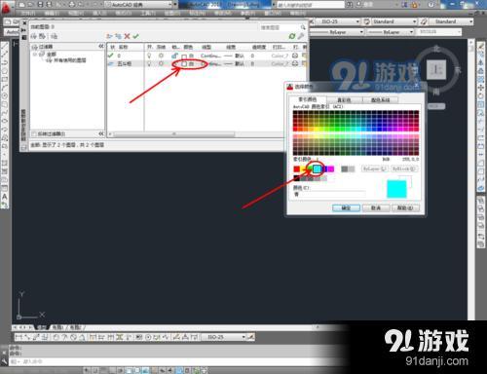Switch to the true color tab

coord(344,100)
